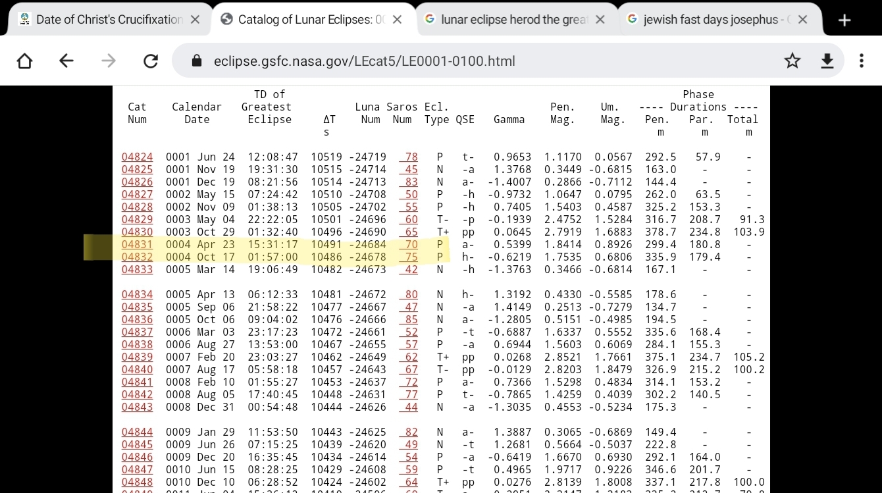Close the Date of Christ's Crucifixion tab
Image resolution: width=882 pixels, height=493 pixels.
(195, 20)
